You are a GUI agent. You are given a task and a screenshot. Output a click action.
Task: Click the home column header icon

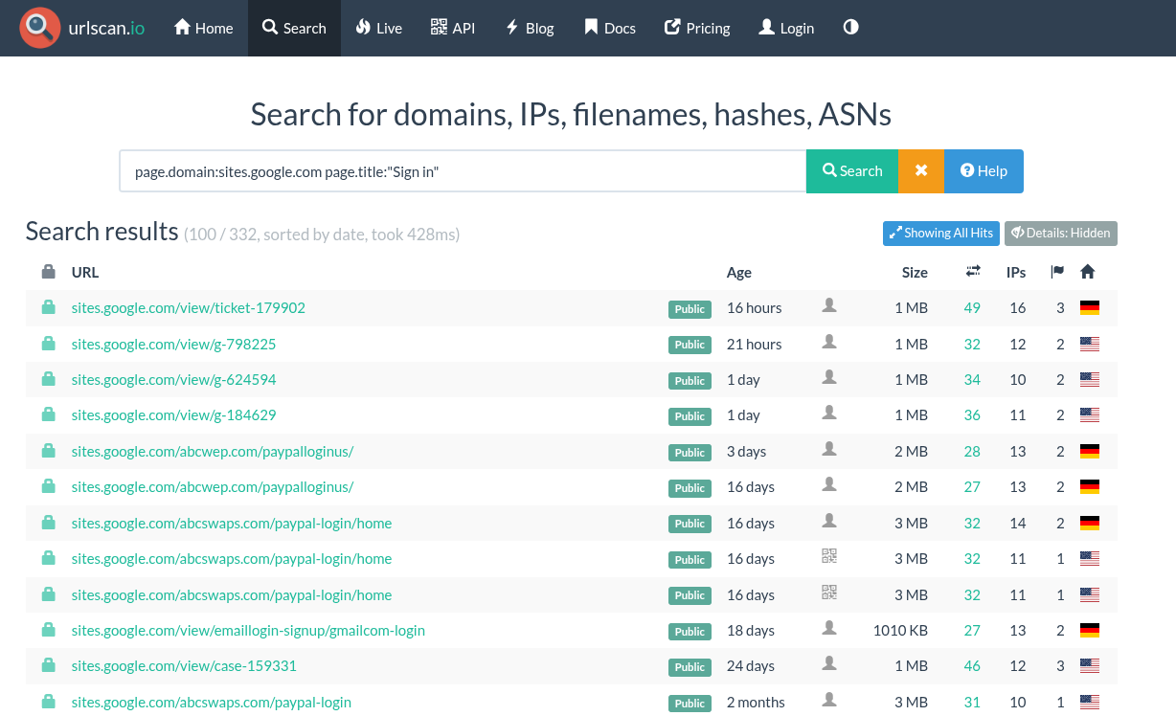click(1087, 272)
